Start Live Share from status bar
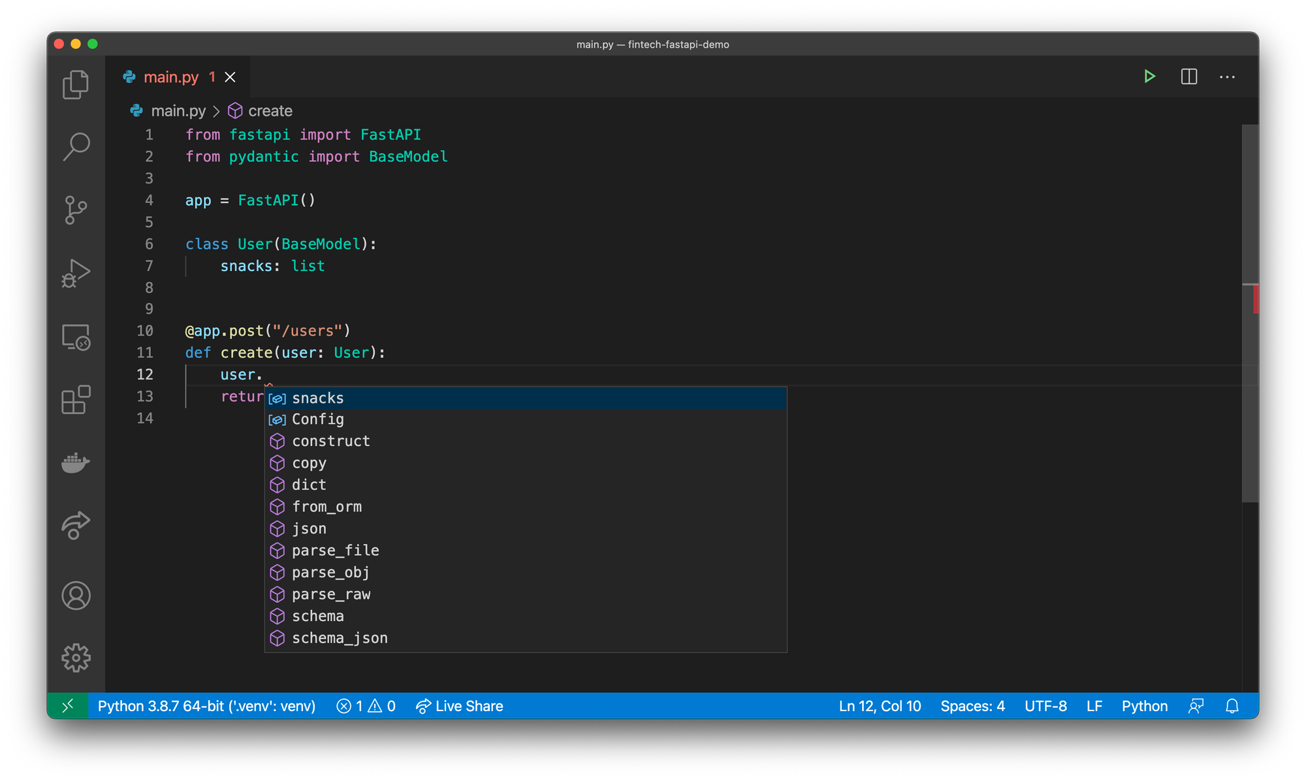 coord(459,706)
